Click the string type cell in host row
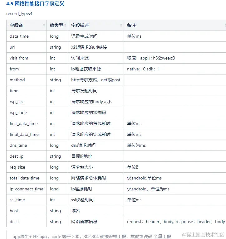 [x=57, y=211]
